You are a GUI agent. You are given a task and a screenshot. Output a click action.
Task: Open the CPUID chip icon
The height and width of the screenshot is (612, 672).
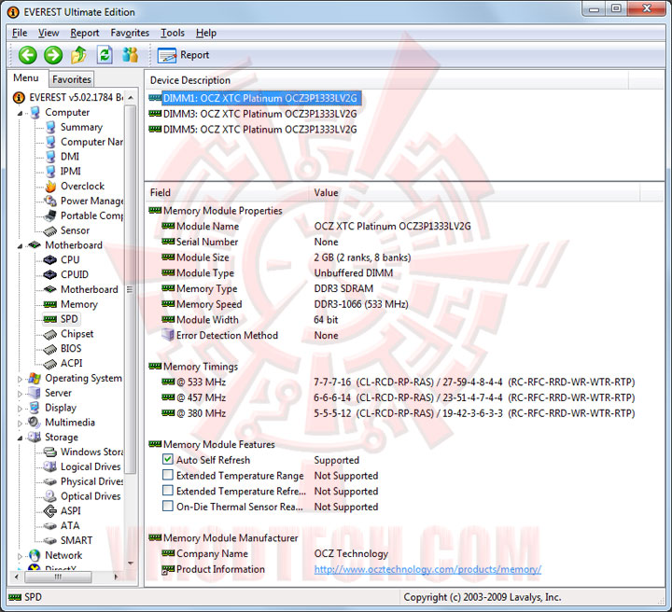(x=50, y=274)
